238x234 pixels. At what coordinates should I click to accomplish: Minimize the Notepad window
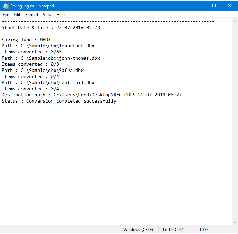click(x=199, y=6)
